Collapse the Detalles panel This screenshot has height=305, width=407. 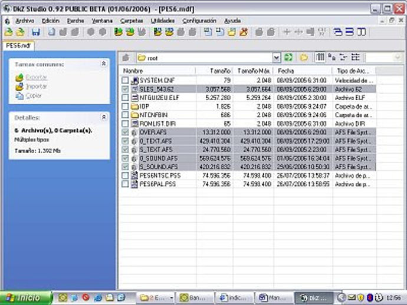(x=104, y=117)
